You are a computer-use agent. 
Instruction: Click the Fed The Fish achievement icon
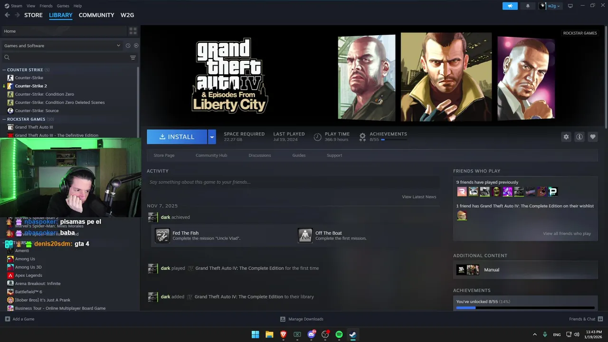(162, 236)
